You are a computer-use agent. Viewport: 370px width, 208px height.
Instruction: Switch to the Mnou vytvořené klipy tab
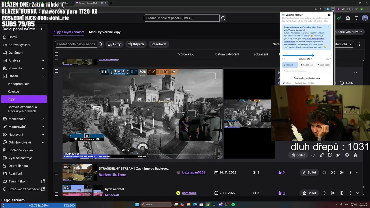pos(105,32)
